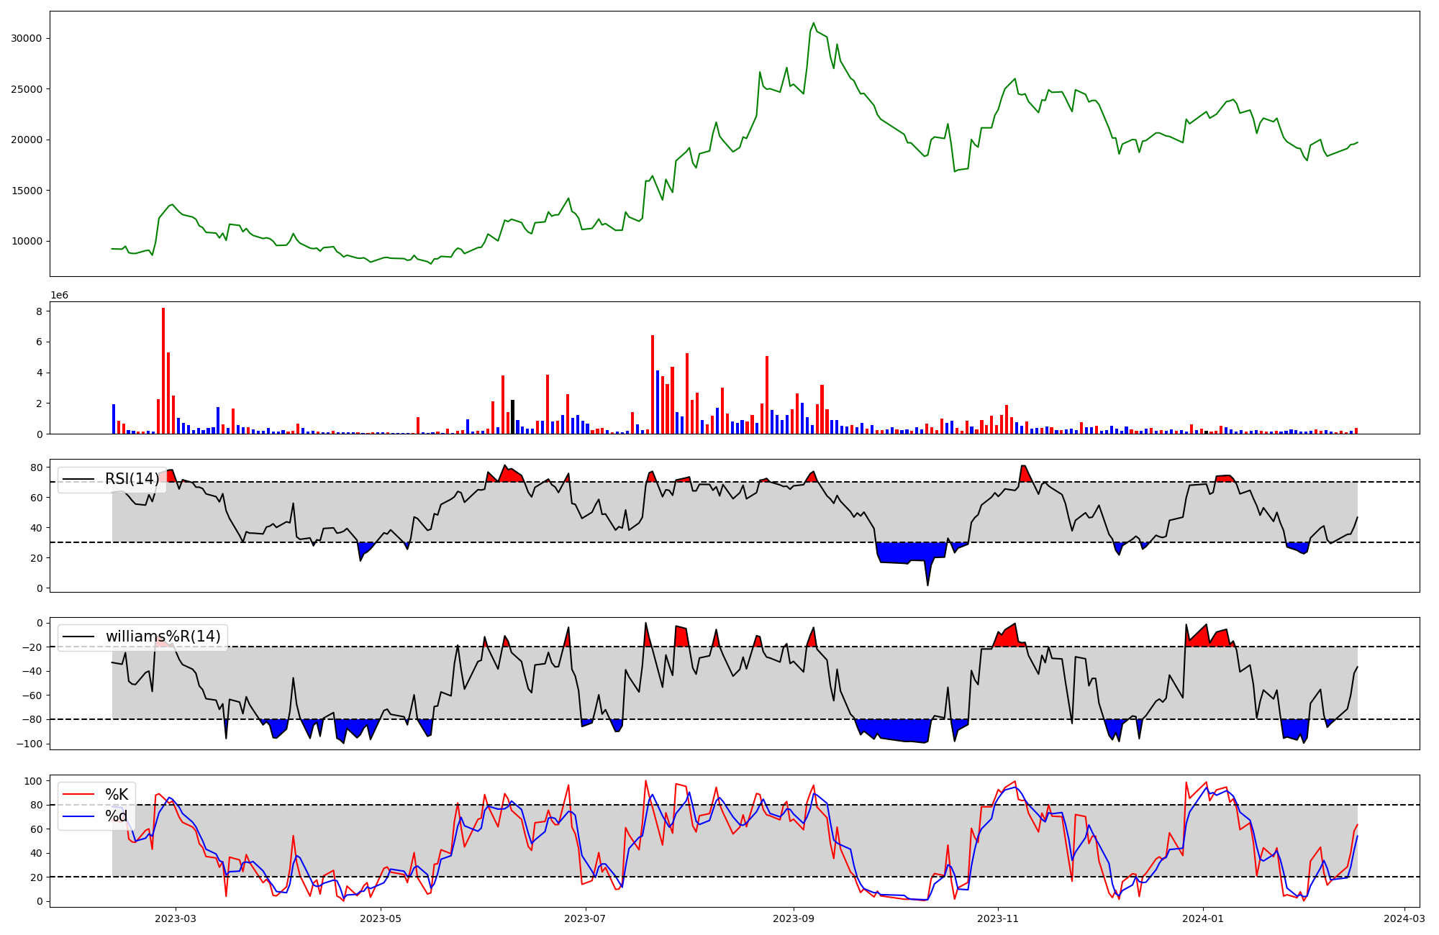Click the 2023-09 date label
Image resolution: width=1439 pixels, height=935 pixels.
[x=794, y=918]
